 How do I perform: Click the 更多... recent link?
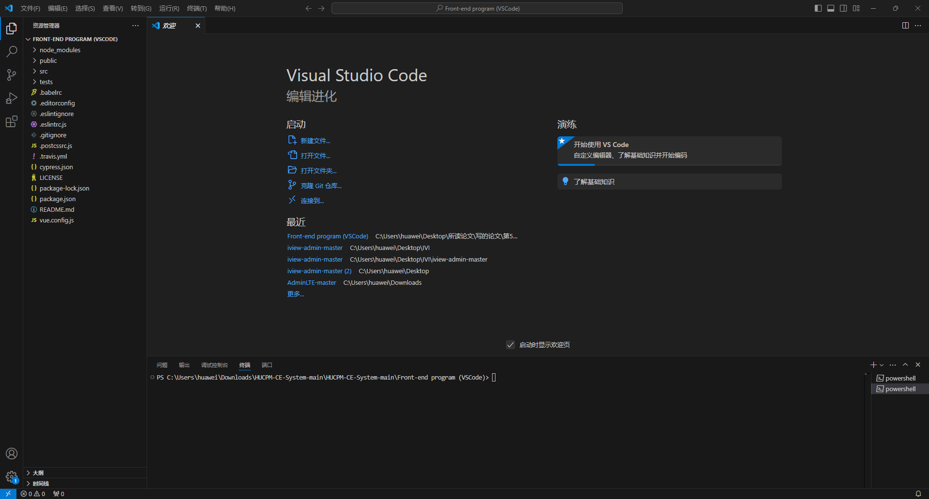296,294
